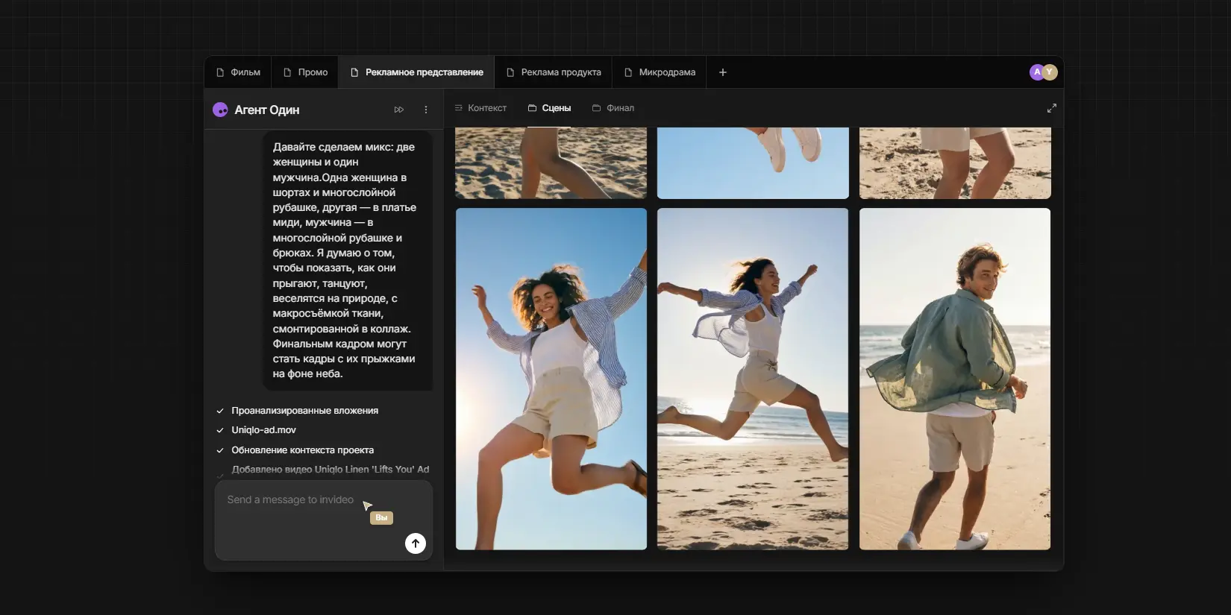Focus the Send a message to invideo field
Image resolution: width=1231 pixels, height=615 pixels.
[324, 520]
